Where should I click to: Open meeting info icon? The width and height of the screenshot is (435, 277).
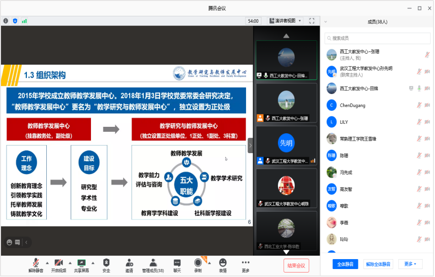6,21
